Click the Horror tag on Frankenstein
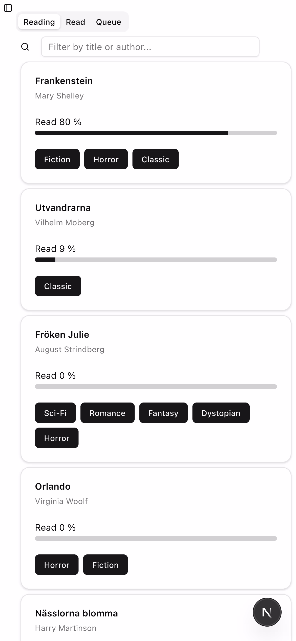 (106, 159)
